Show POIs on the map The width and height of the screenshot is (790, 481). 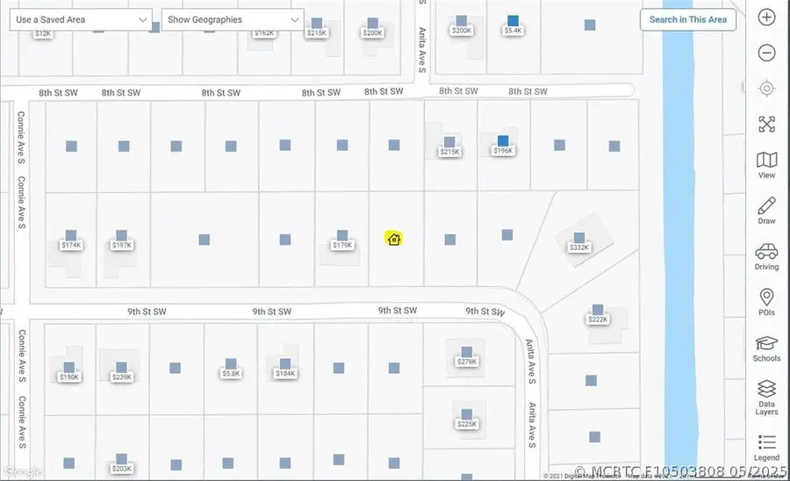[766, 302]
